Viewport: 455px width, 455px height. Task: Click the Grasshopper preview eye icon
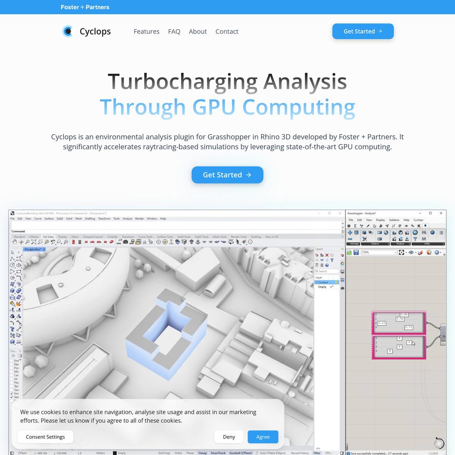point(411,253)
